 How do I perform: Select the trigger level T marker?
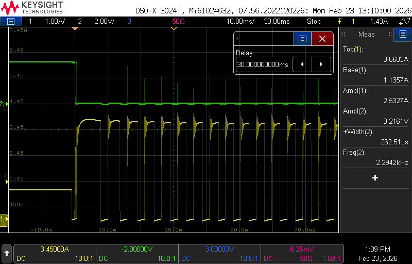click(x=6, y=178)
